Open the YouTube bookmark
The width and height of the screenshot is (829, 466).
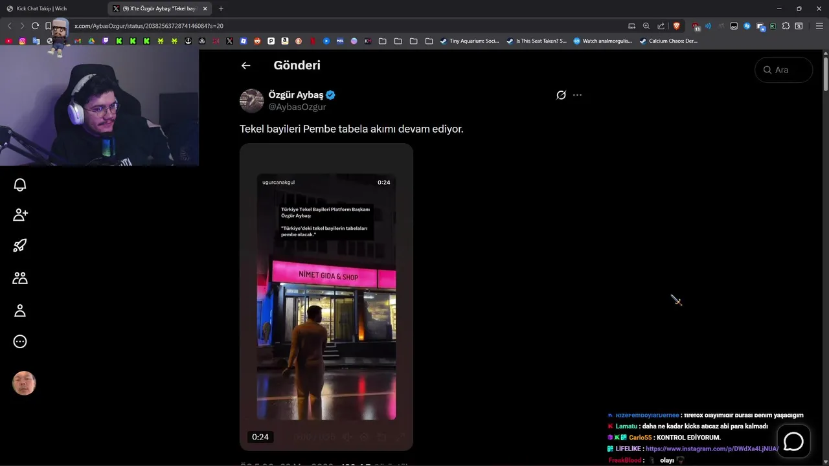tap(8, 41)
